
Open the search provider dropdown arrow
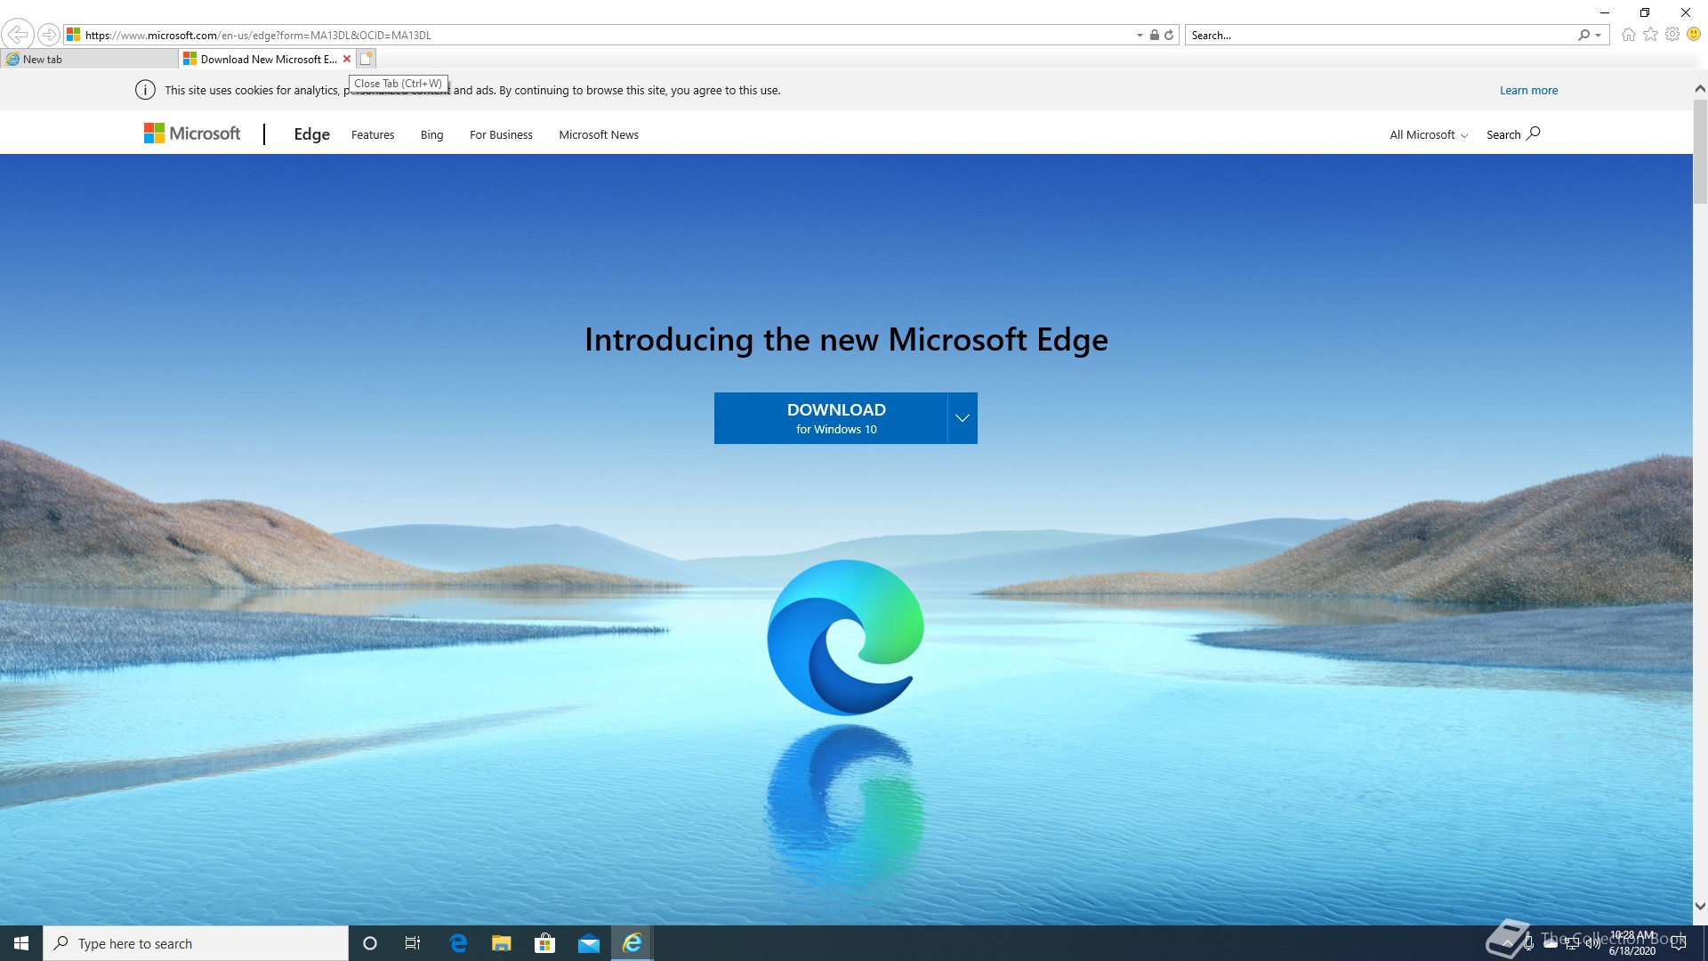coord(1599,36)
